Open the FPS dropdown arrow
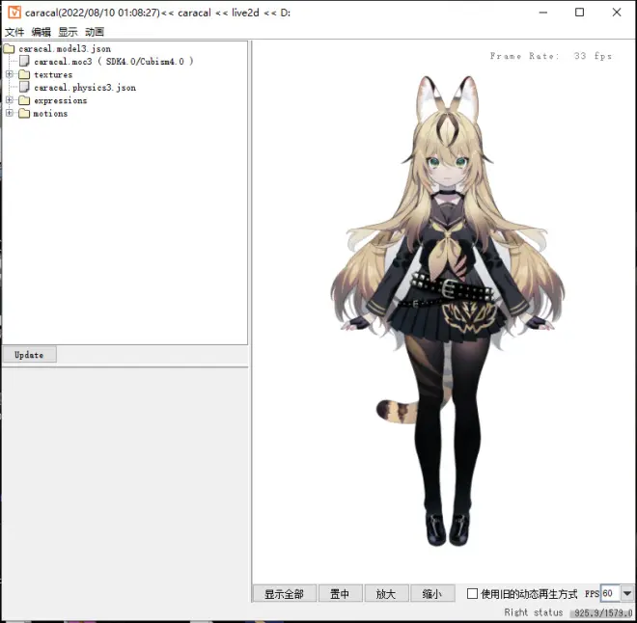This screenshot has width=637, height=623. pyautogui.click(x=626, y=593)
